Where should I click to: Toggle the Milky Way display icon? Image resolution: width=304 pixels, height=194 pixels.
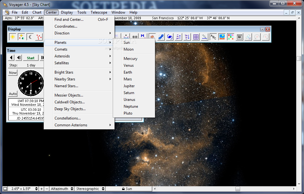point(161,37)
